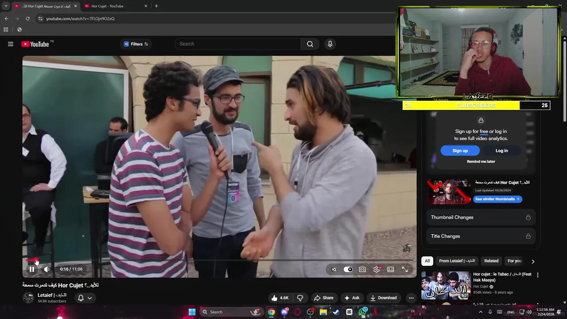Screen dimensions: 567x319
Task: Start voice search with microphone icon
Action: coord(330,44)
